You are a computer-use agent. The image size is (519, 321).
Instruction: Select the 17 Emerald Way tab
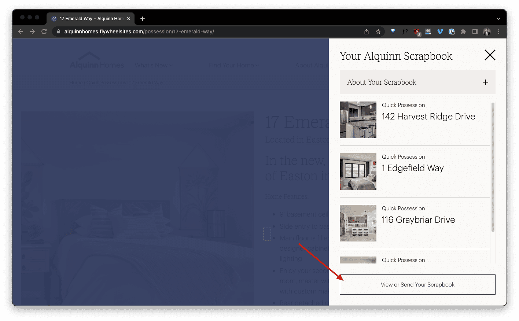click(91, 19)
